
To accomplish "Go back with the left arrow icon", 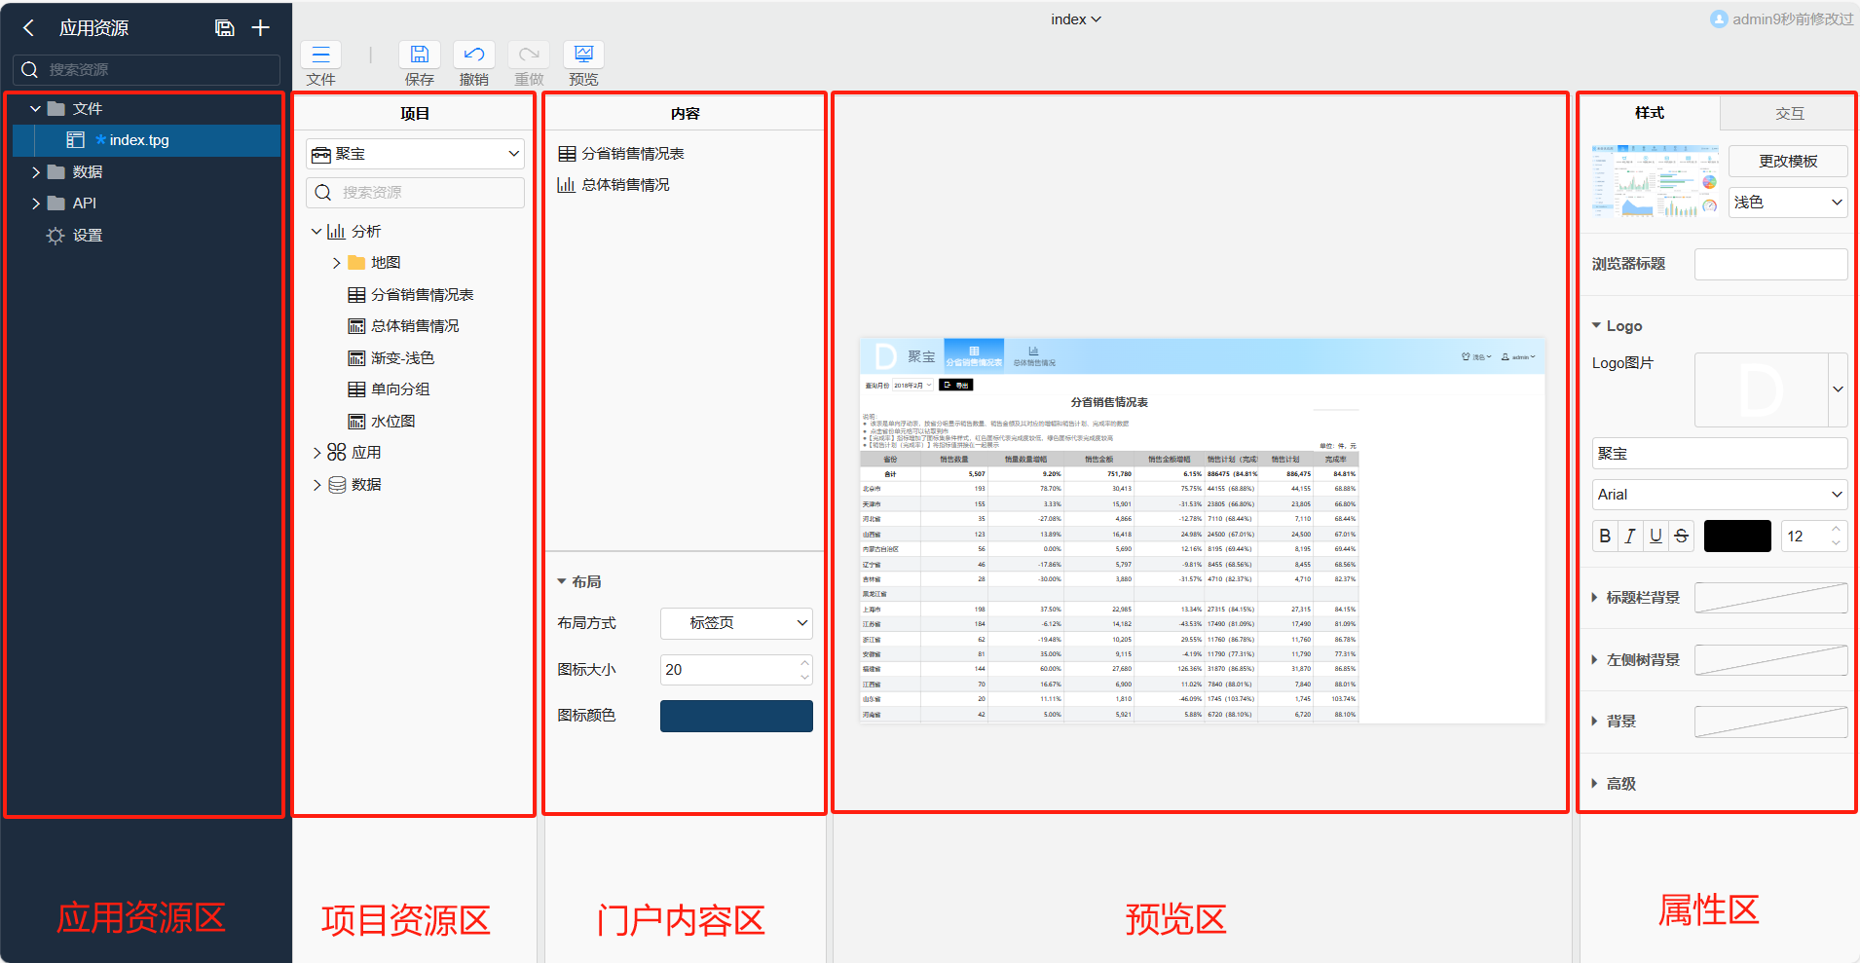I will coord(28,28).
